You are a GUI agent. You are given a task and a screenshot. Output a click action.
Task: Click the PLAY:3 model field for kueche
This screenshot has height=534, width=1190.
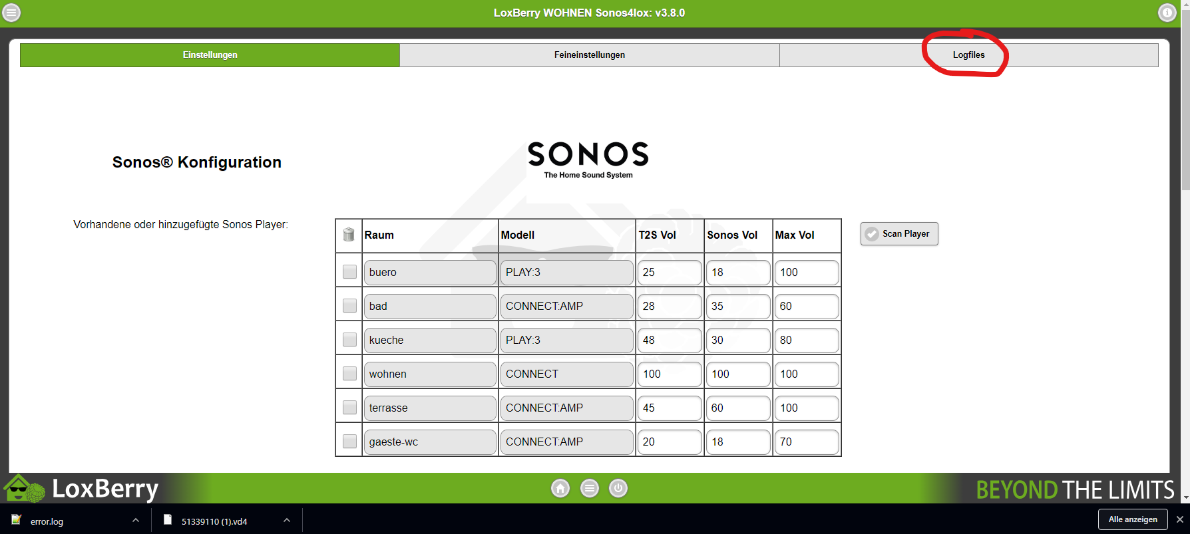pos(567,340)
